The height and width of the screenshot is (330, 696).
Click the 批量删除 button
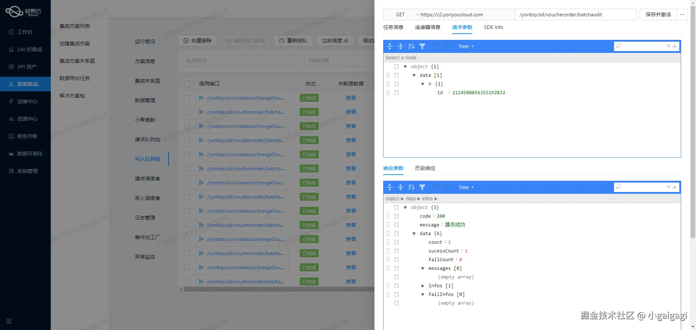tap(198, 41)
